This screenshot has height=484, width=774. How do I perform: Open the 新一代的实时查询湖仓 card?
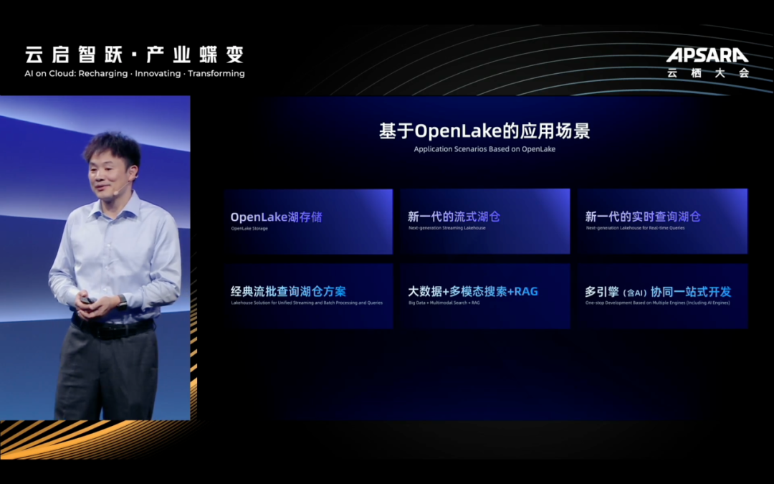(663, 222)
